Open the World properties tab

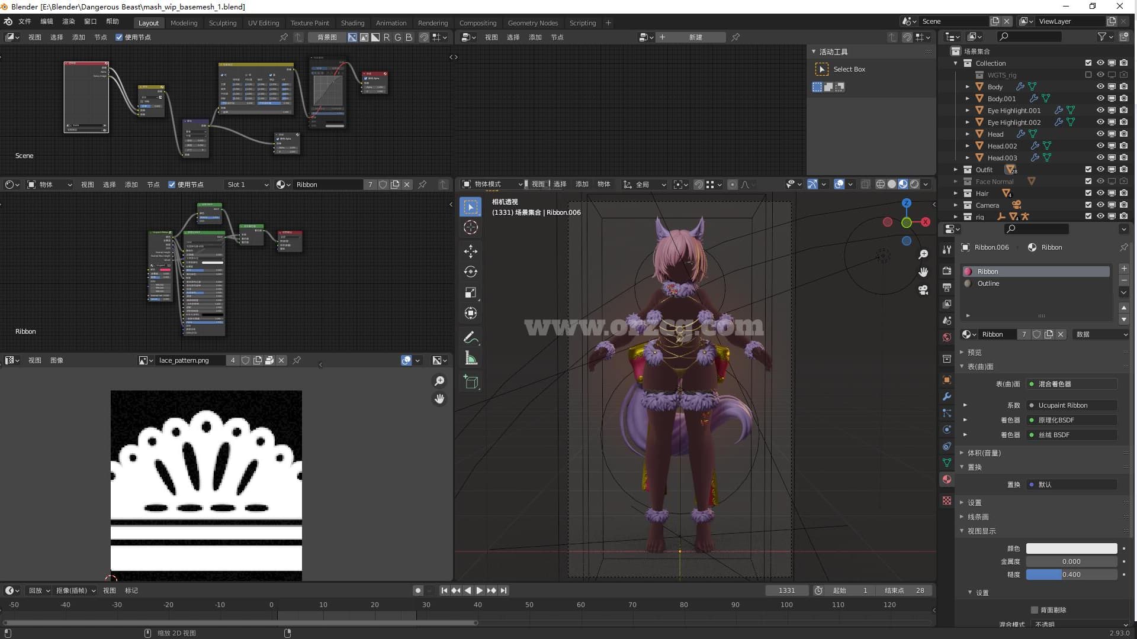click(x=947, y=337)
